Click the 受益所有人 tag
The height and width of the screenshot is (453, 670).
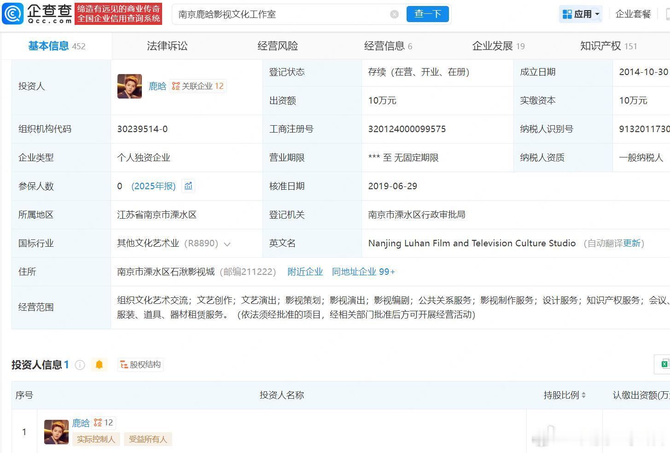[x=148, y=439]
